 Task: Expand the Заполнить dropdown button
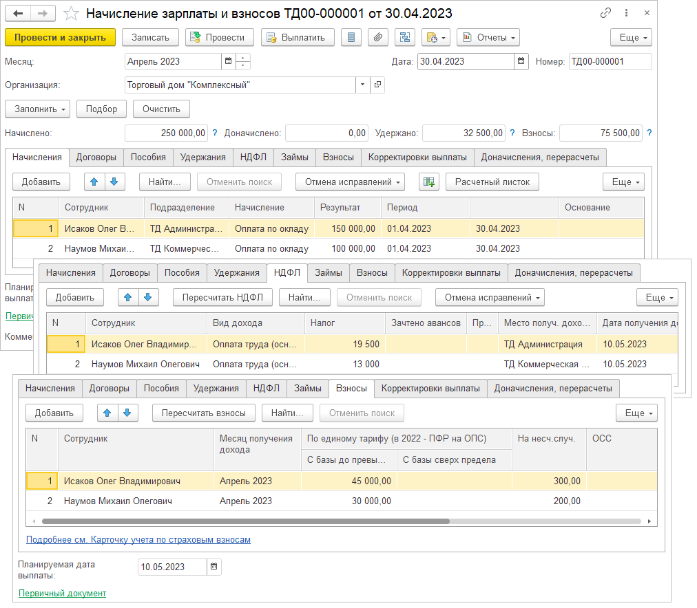click(37, 109)
